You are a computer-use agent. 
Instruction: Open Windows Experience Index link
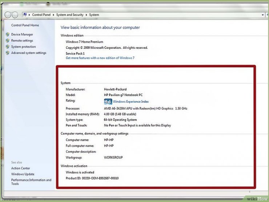pos(131,102)
